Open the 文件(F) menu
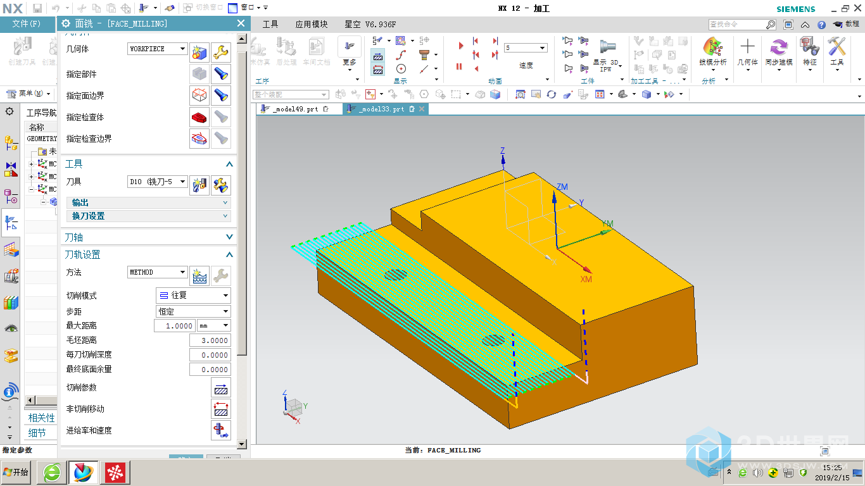Screen dimensions: 865x486 coord(26,24)
